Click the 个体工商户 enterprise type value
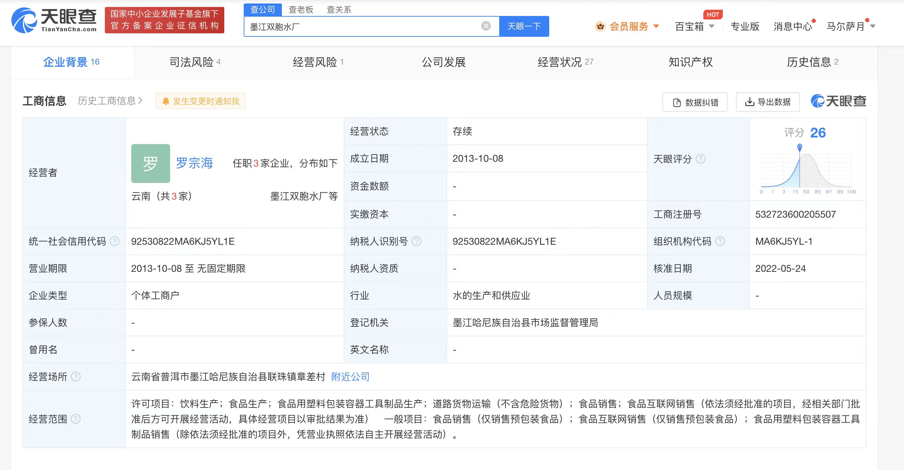The width and height of the screenshot is (904, 470). (155, 295)
